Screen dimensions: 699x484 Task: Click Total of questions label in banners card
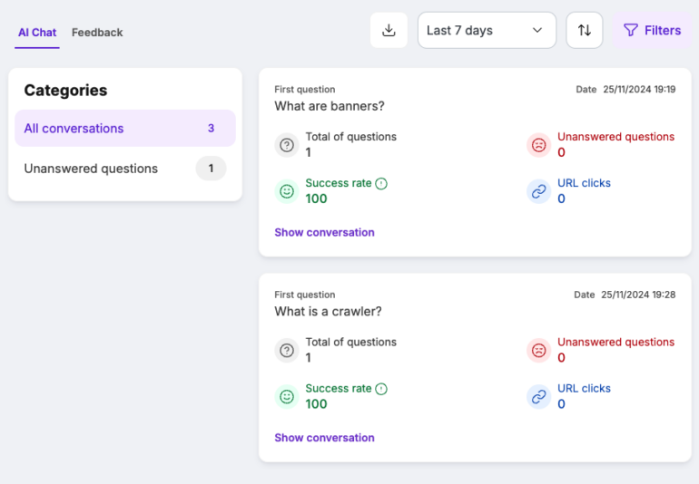coord(350,137)
